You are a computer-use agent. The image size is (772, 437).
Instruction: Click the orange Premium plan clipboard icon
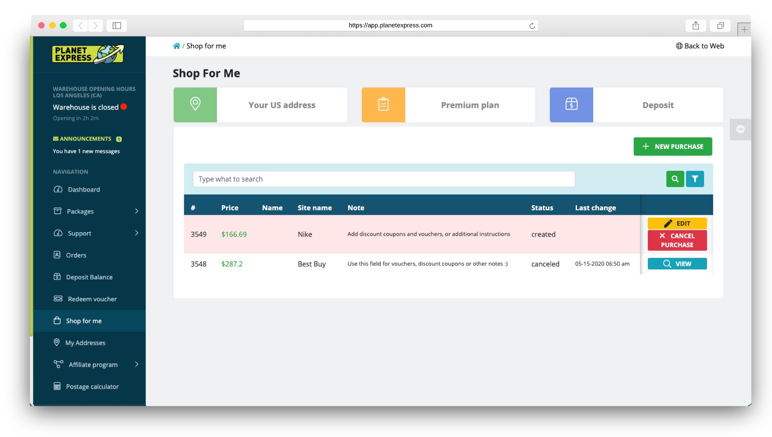point(383,105)
